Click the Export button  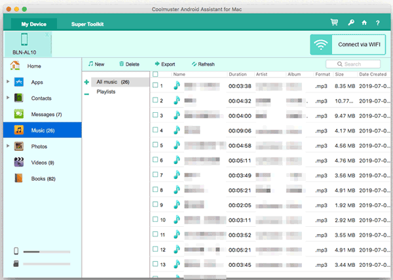[x=165, y=64]
